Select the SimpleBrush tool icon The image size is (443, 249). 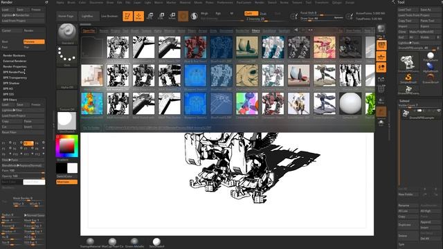click(408, 79)
